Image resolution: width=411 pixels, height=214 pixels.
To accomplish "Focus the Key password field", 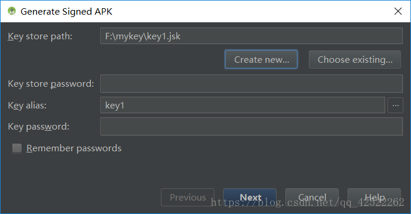I will click(x=251, y=127).
